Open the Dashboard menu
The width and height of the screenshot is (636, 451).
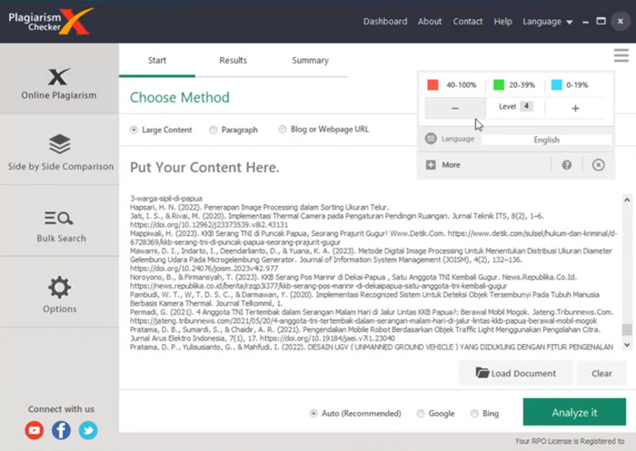pyautogui.click(x=385, y=22)
